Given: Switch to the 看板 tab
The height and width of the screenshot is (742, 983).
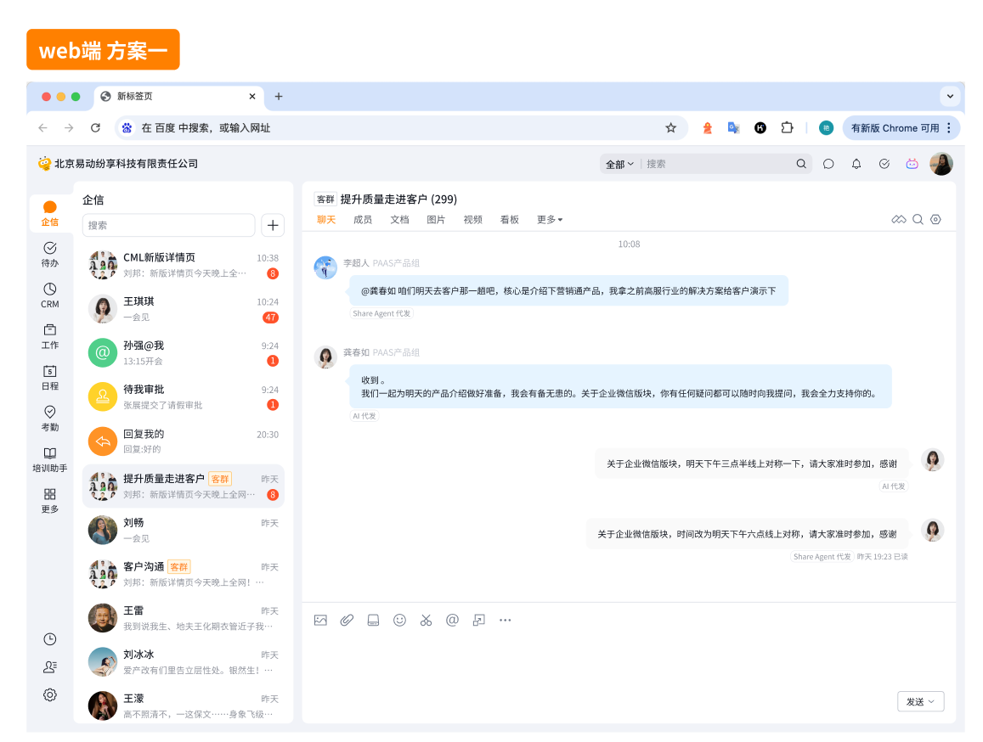Looking at the screenshot, I should tap(510, 220).
